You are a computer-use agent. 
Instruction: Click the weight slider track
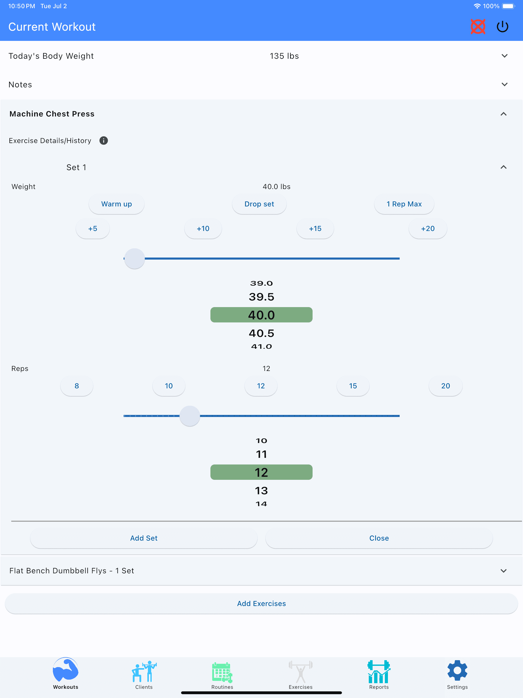261,259
